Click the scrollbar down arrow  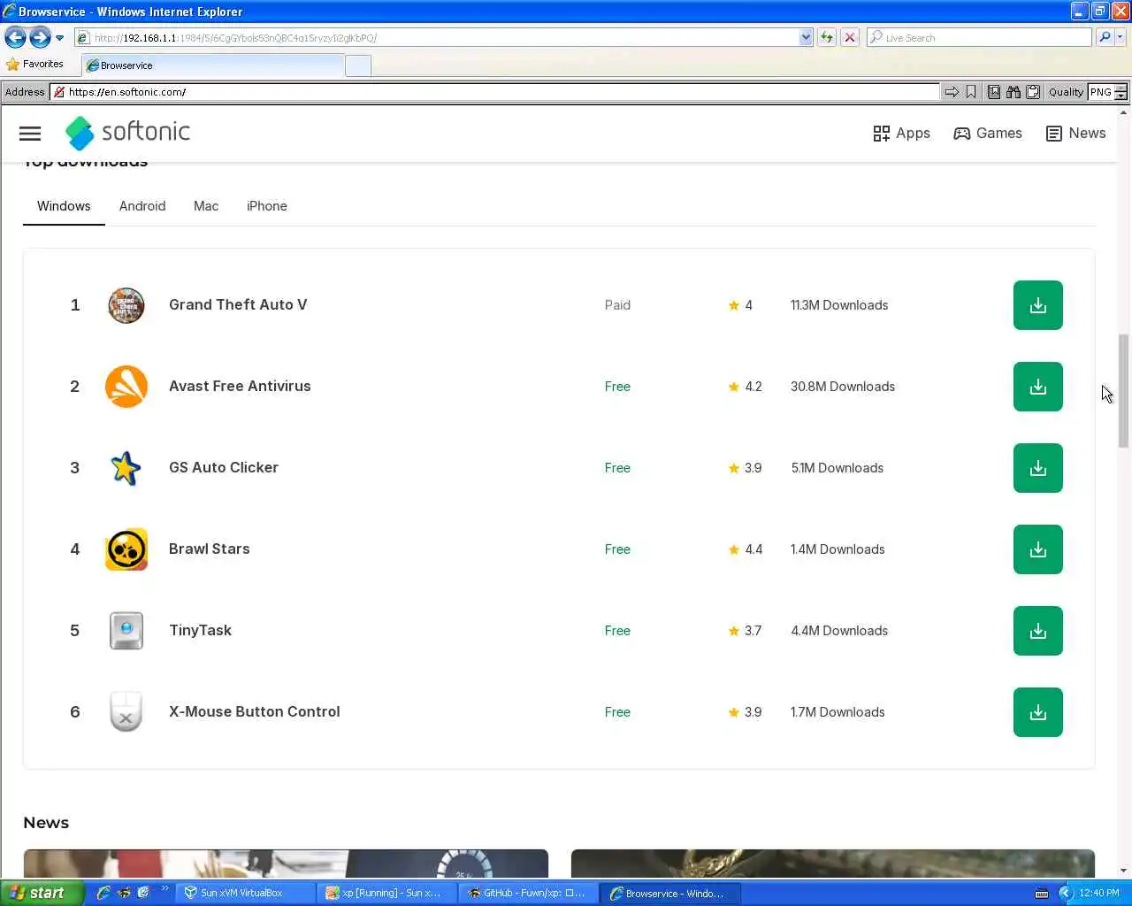pos(1124,871)
